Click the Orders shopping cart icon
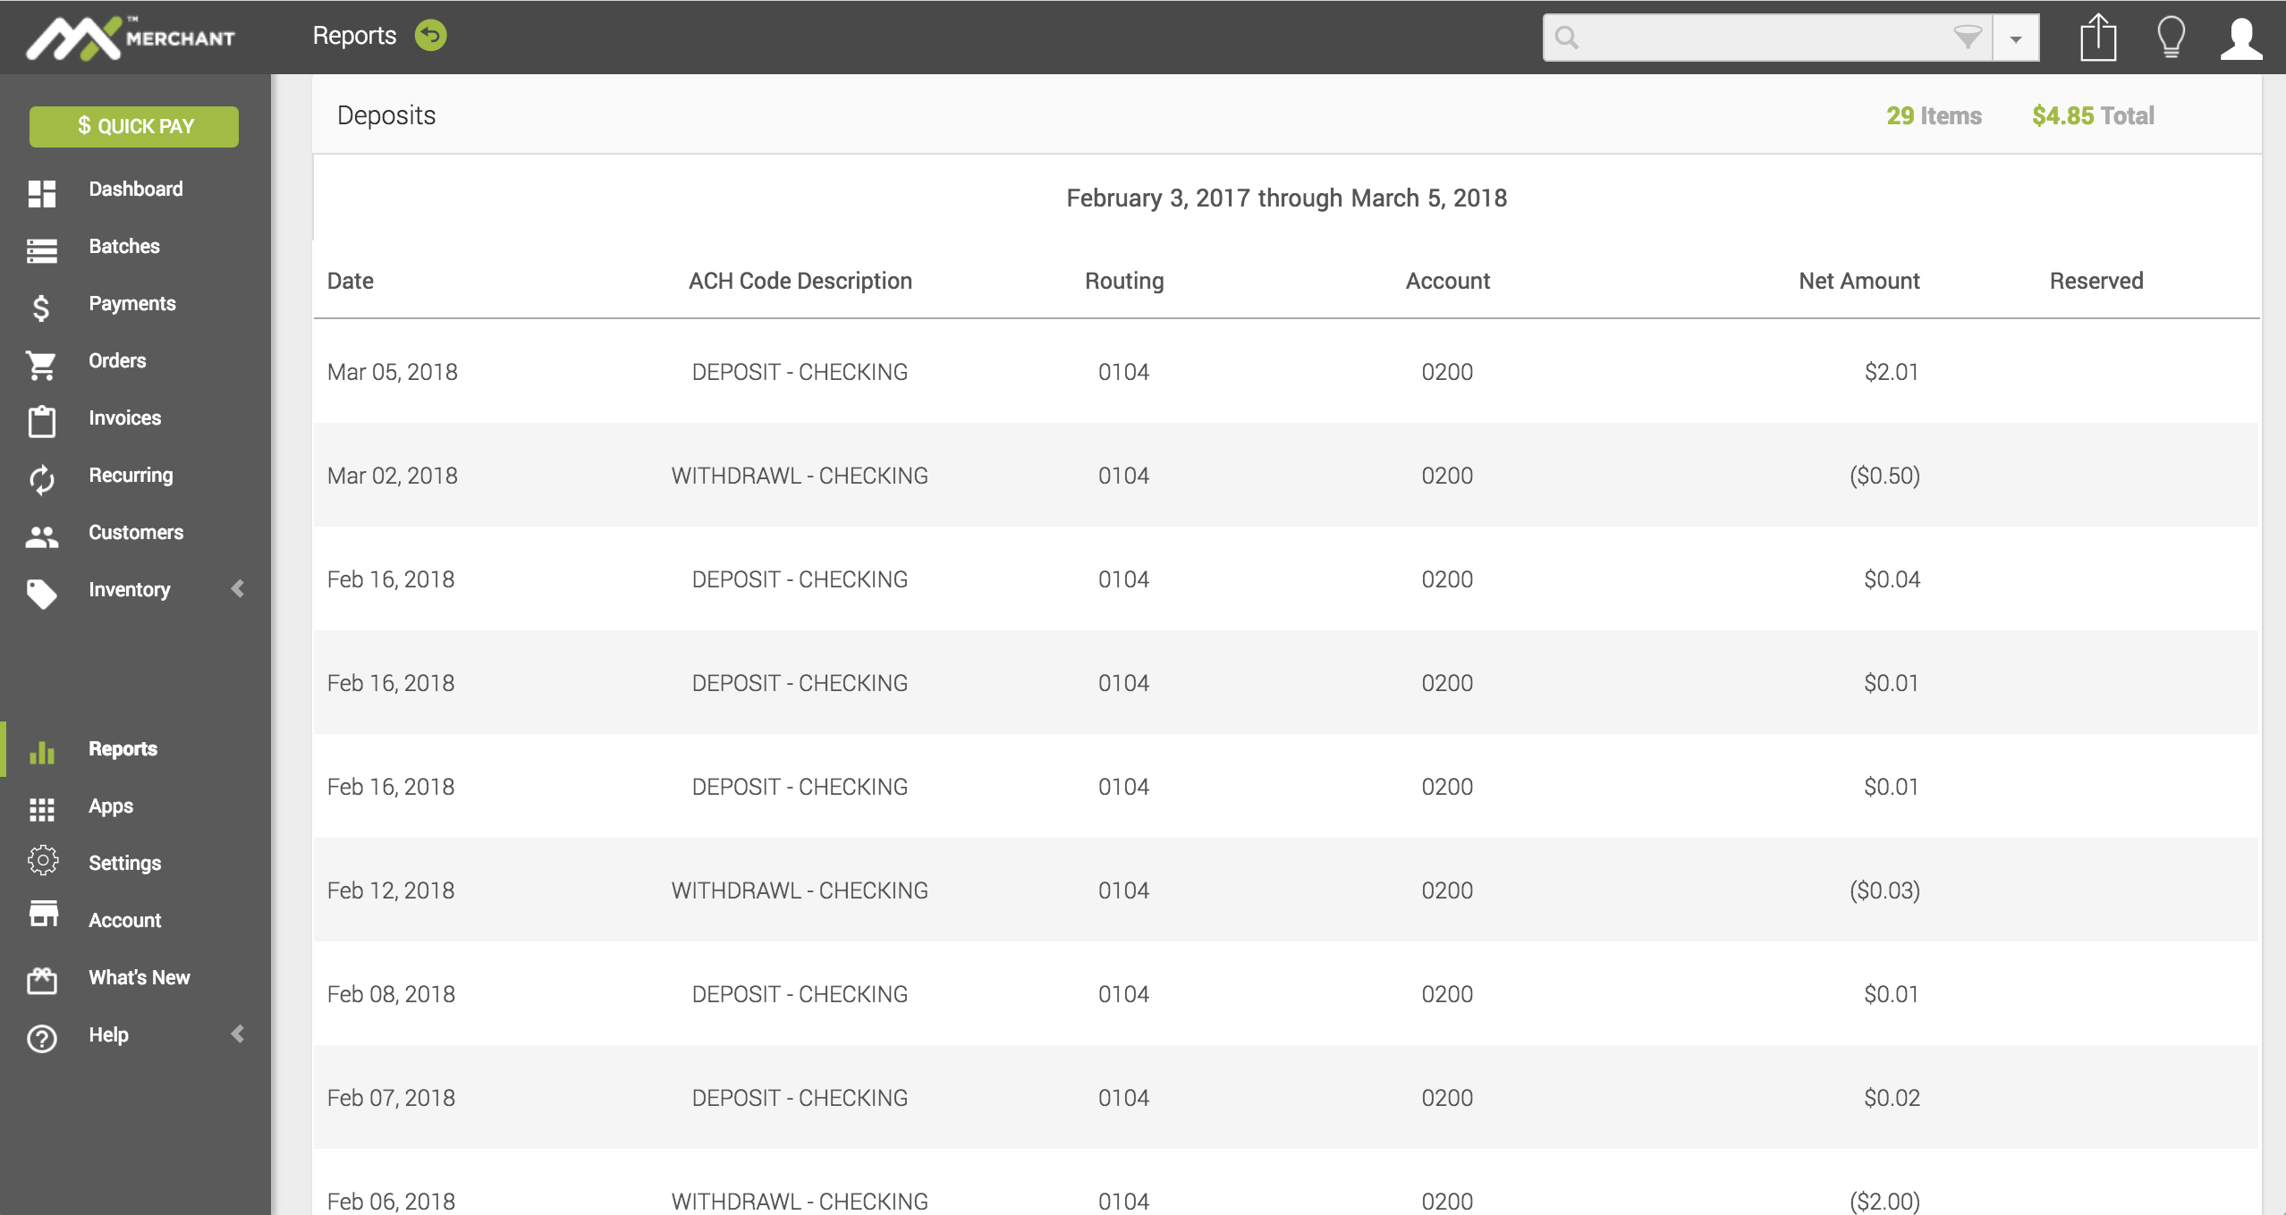 click(42, 364)
